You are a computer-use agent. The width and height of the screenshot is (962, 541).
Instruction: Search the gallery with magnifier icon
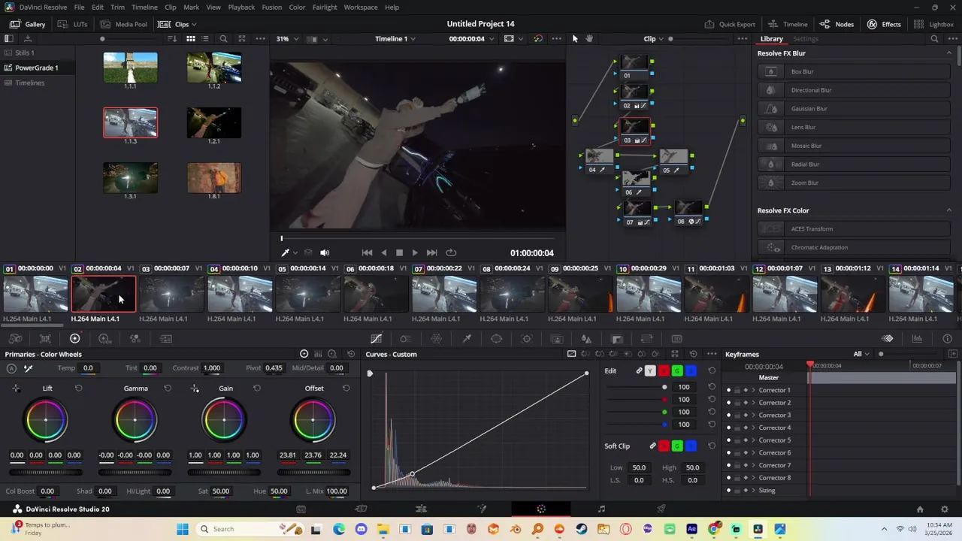pos(223,38)
